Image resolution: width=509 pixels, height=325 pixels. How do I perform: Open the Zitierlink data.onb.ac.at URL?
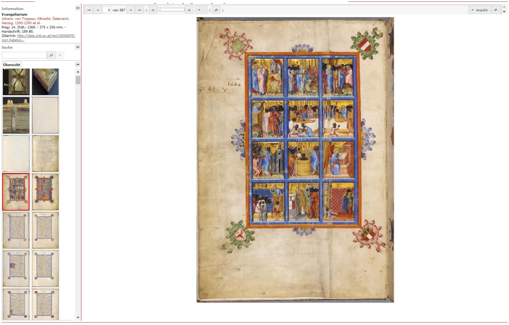tap(46, 36)
